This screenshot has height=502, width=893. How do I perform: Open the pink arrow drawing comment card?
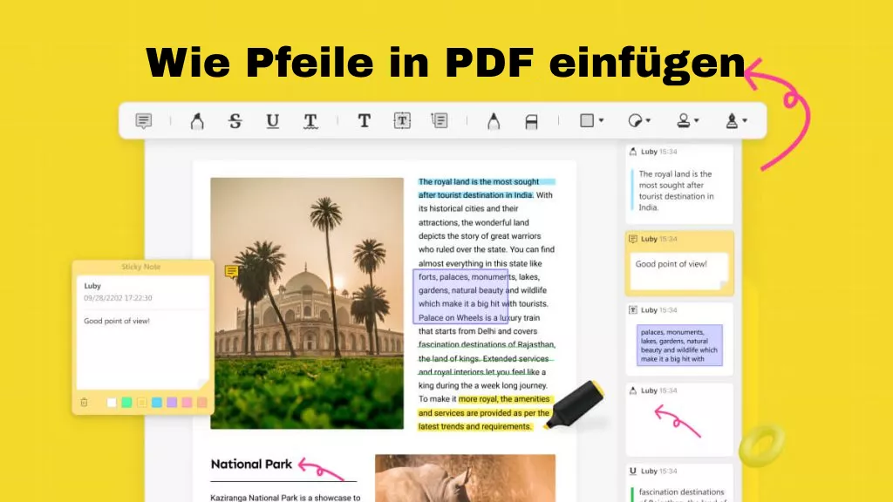pos(679,419)
